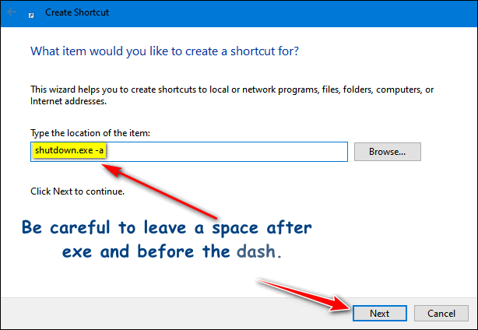
Task: Click the shortcut wizard icon beside the title
Action: point(31,16)
